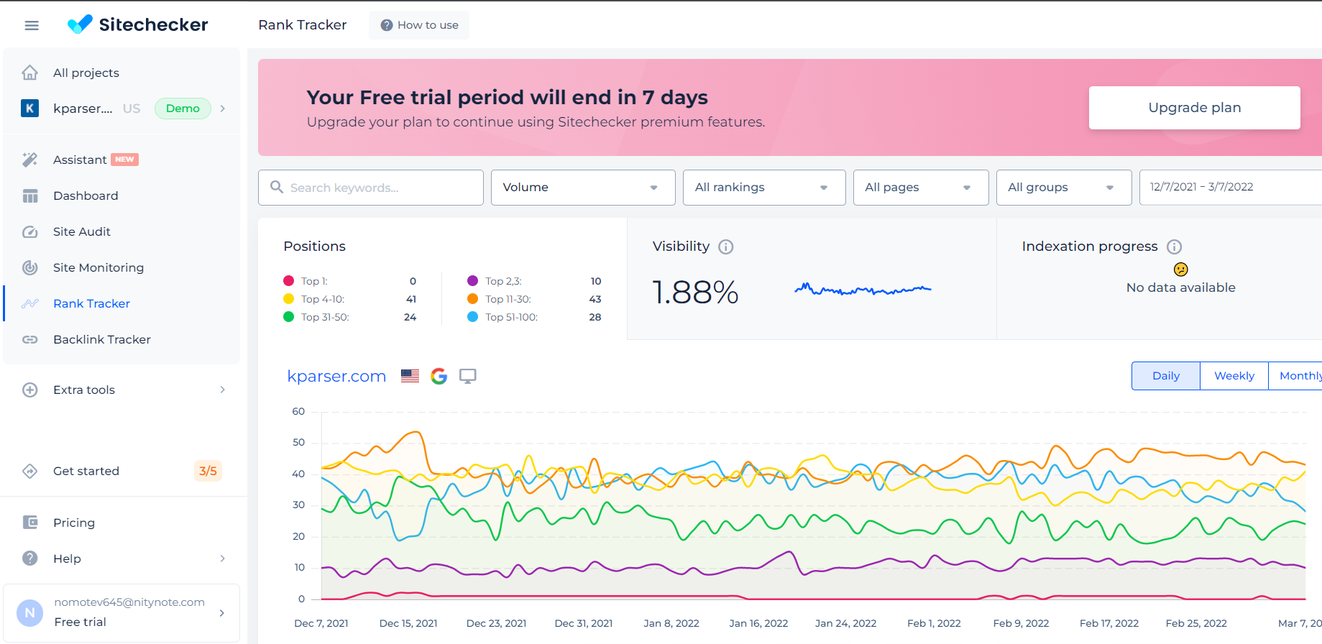Viewport: 1322px width, 644px height.
Task: Click the kparser project K icon
Action: click(30, 109)
